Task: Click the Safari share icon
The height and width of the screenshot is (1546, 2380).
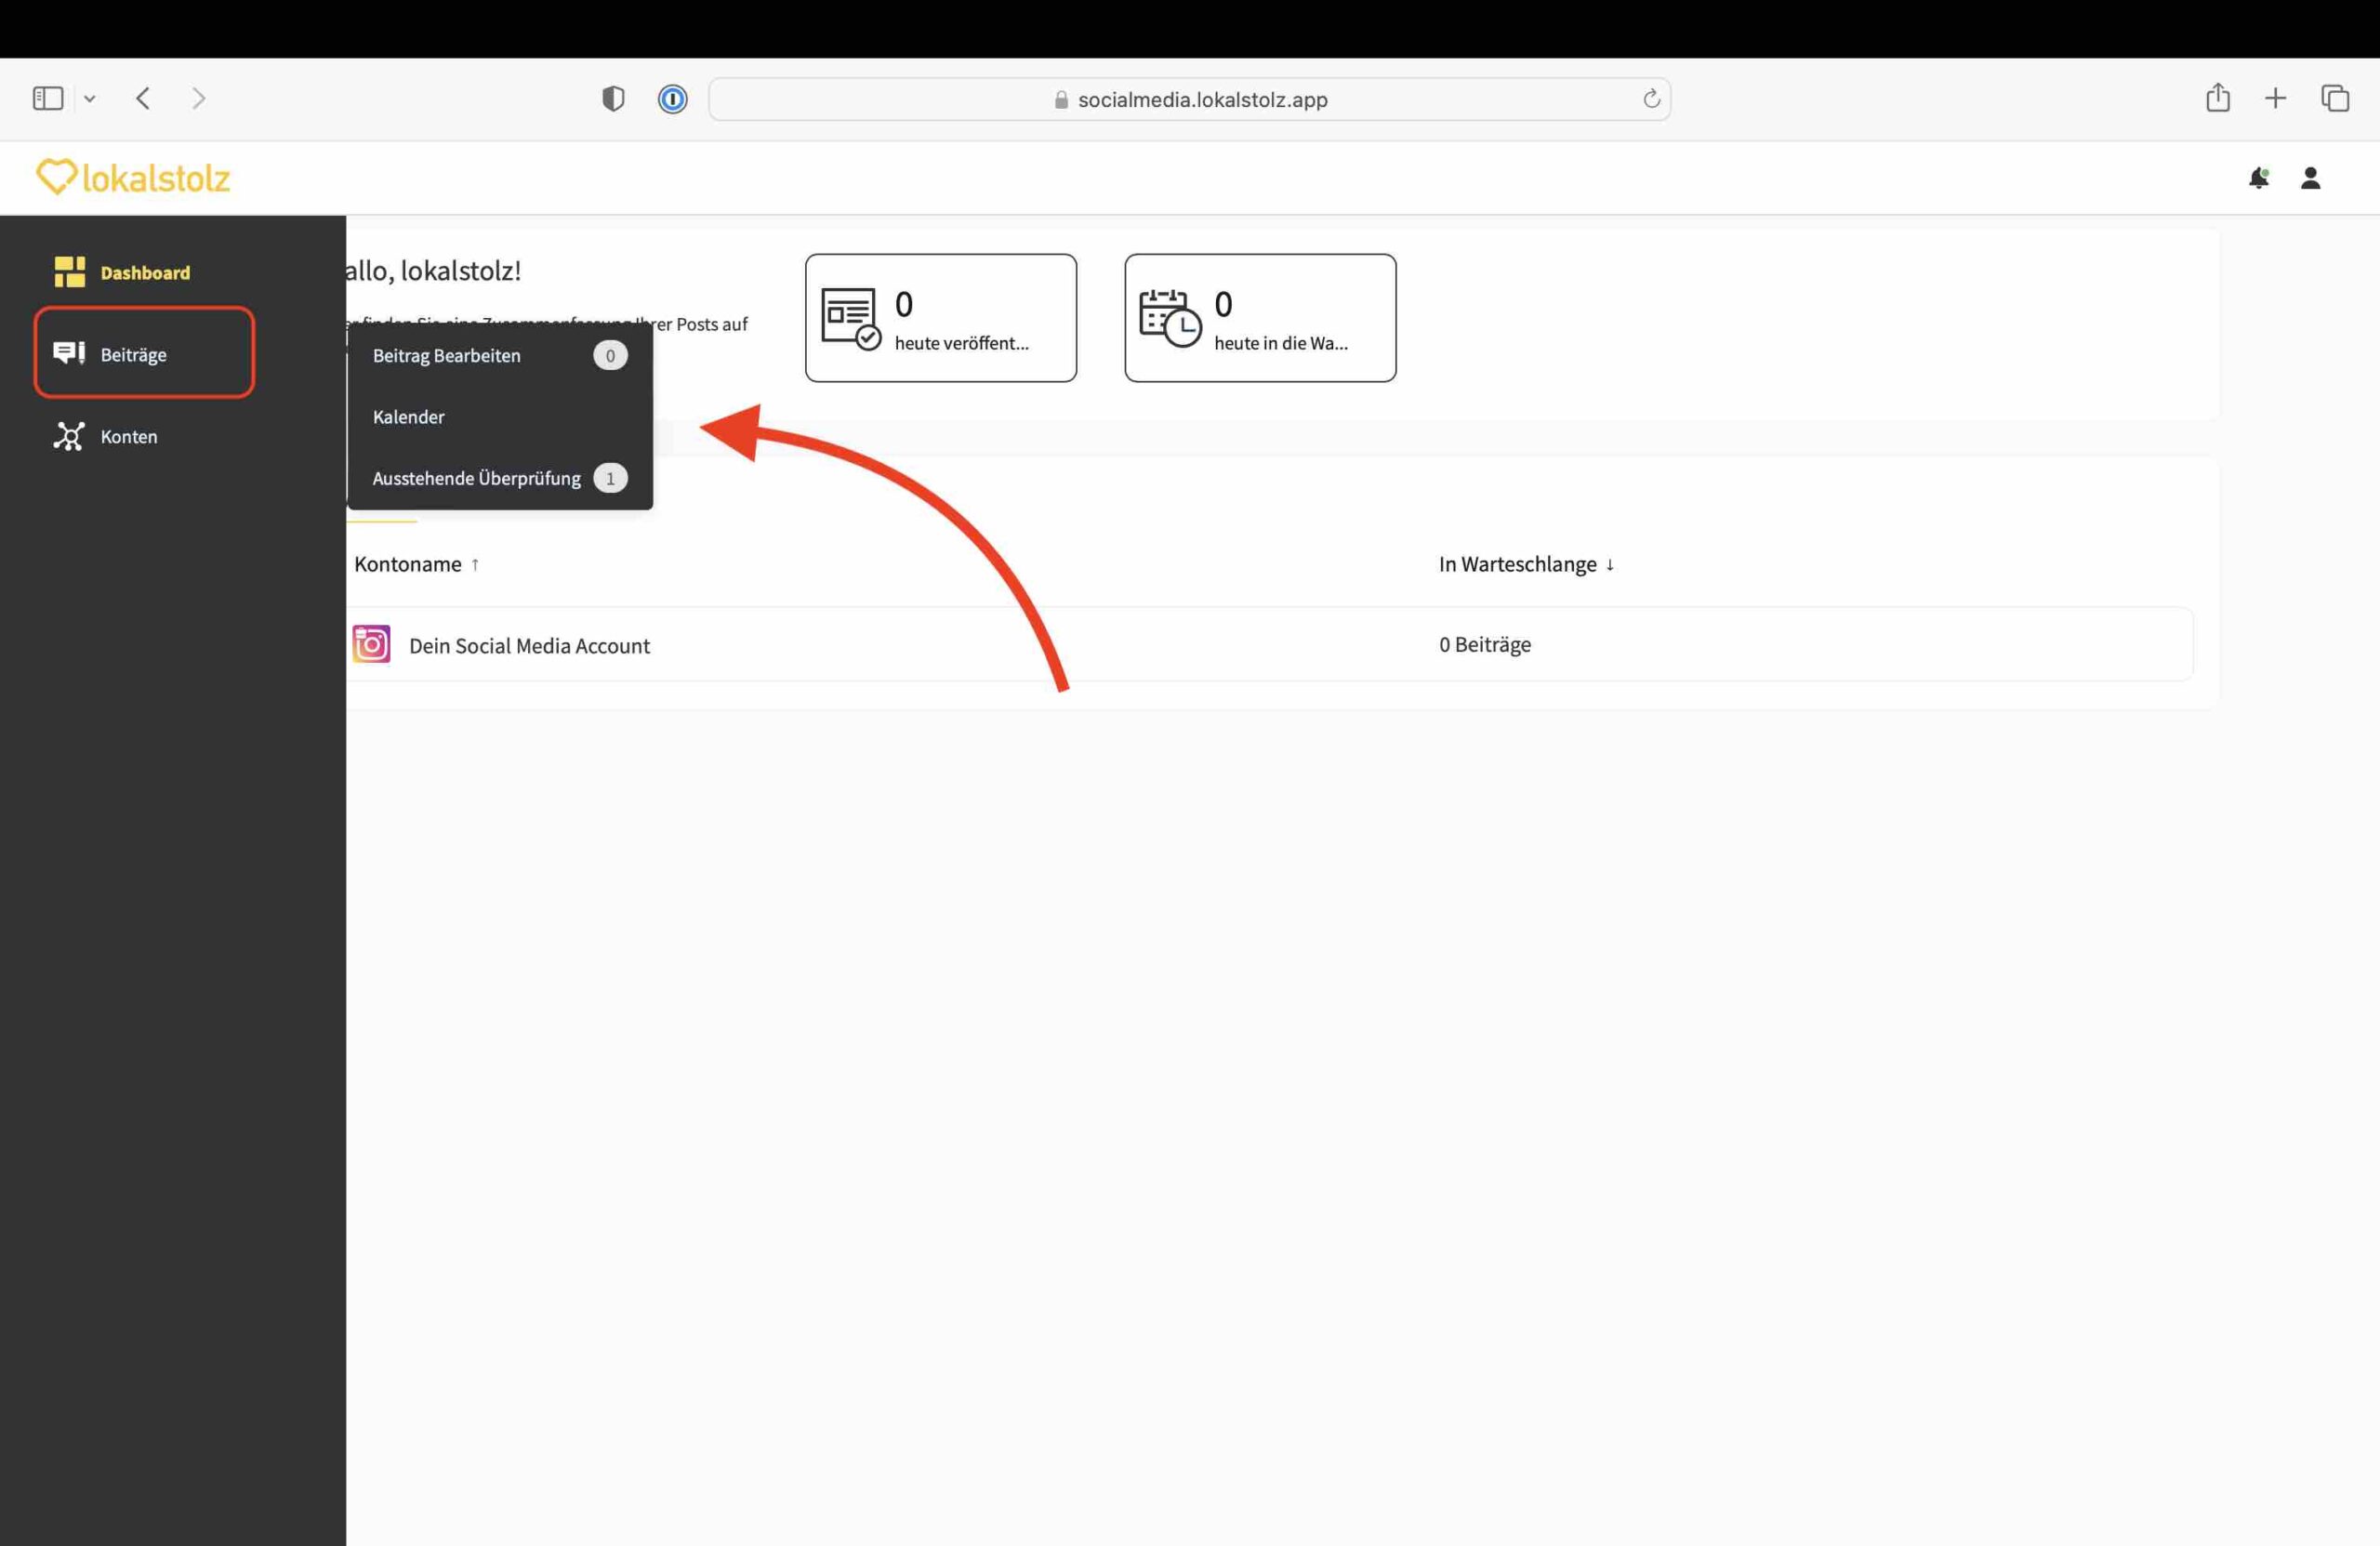Action: tap(2217, 98)
